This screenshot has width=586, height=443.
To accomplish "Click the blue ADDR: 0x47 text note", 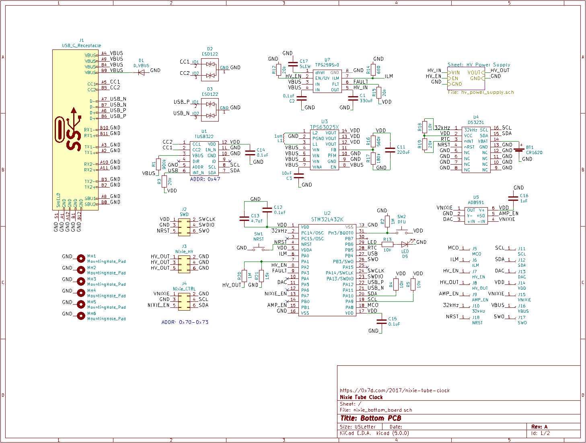I will click(x=205, y=179).
